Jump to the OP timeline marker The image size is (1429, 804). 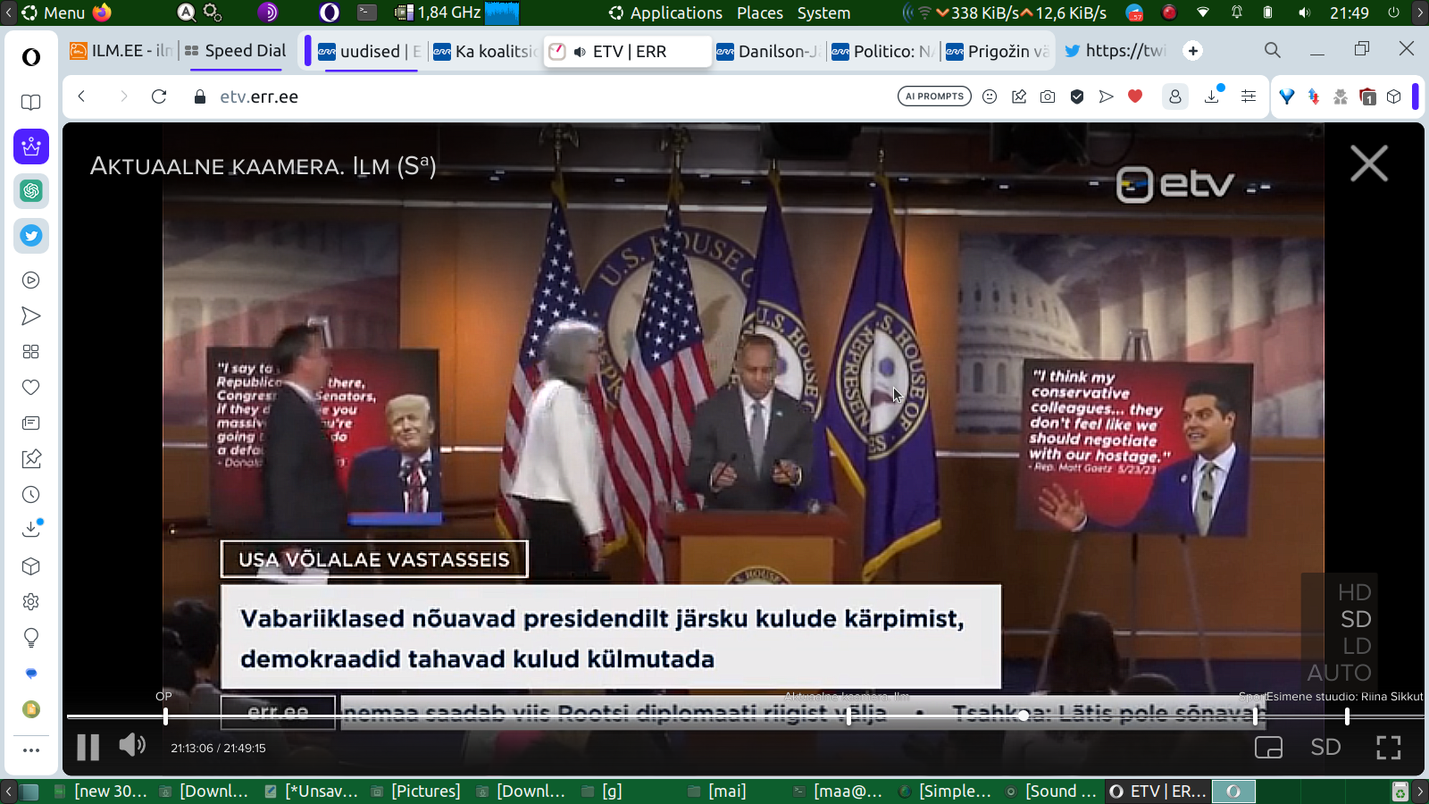coord(165,716)
